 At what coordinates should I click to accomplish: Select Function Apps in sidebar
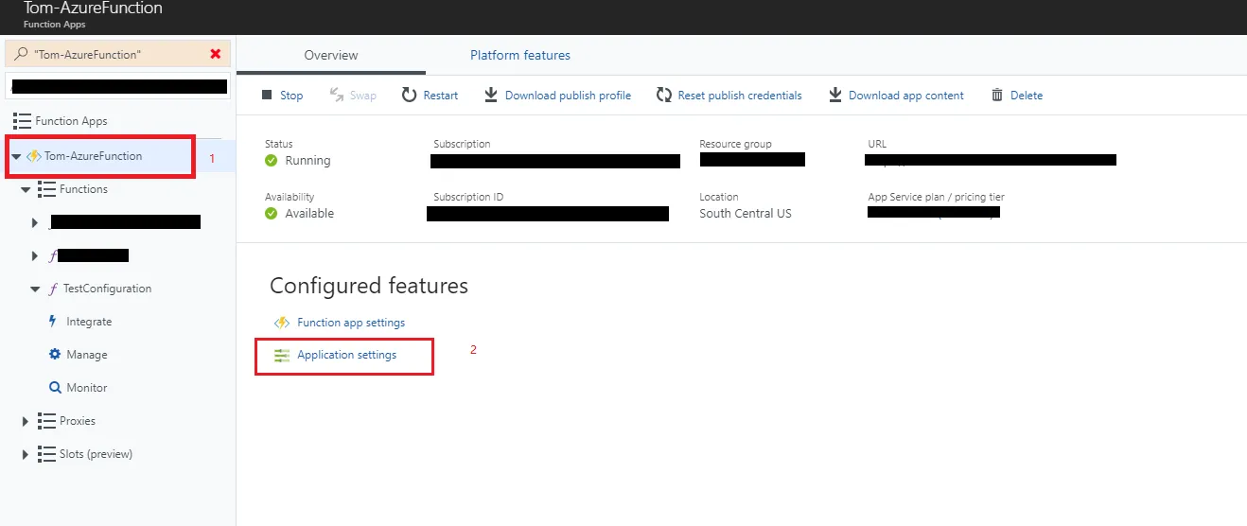71,121
